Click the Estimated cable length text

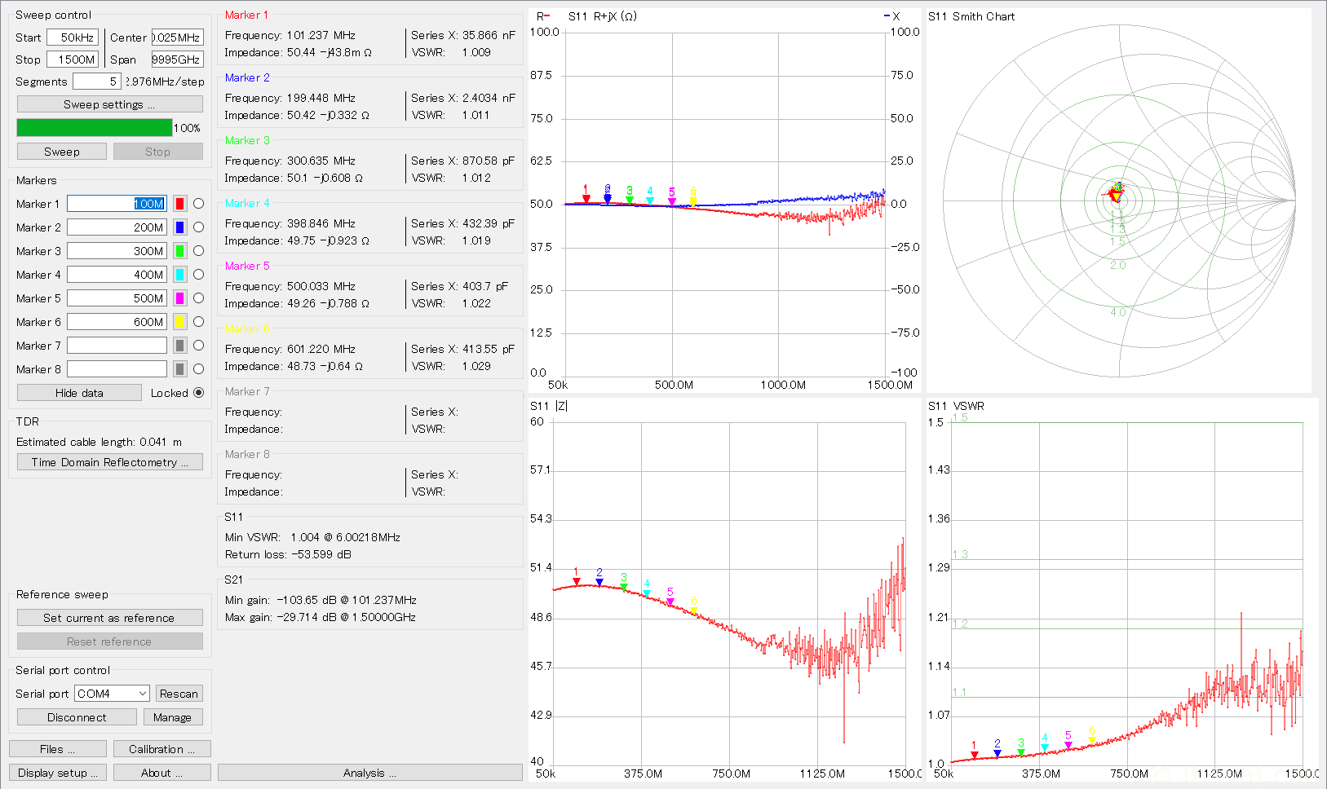coord(99,442)
